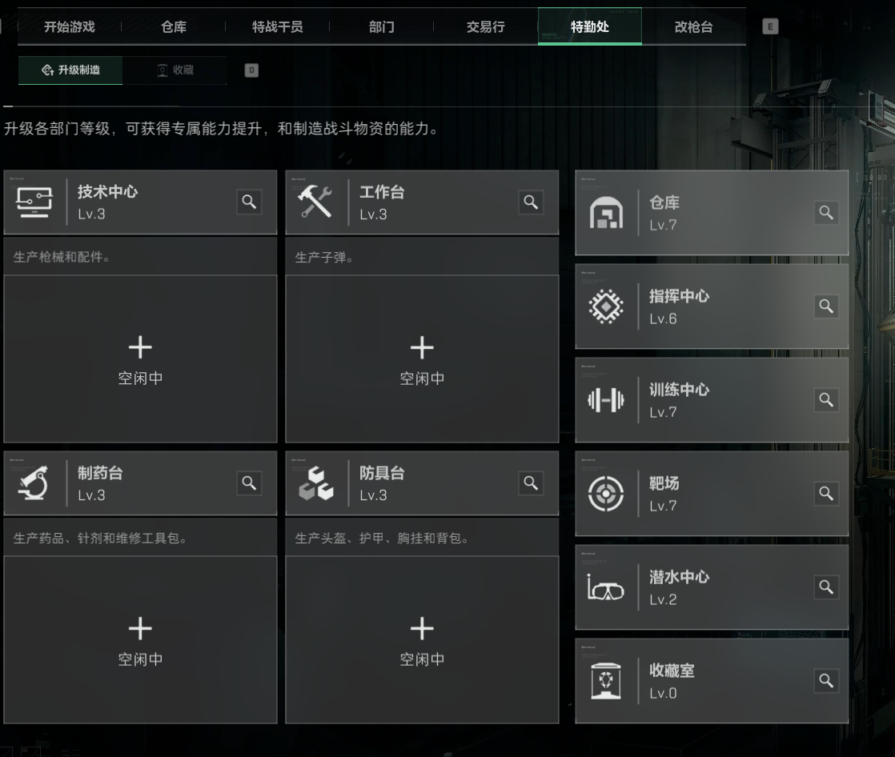Switch to the 交易行 tab
The width and height of the screenshot is (895, 757).
click(485, 26)
